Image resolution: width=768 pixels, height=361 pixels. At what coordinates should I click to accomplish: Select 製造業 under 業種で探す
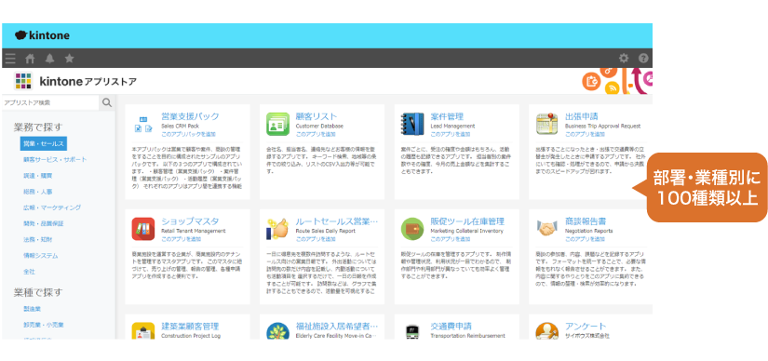[32, 309]
